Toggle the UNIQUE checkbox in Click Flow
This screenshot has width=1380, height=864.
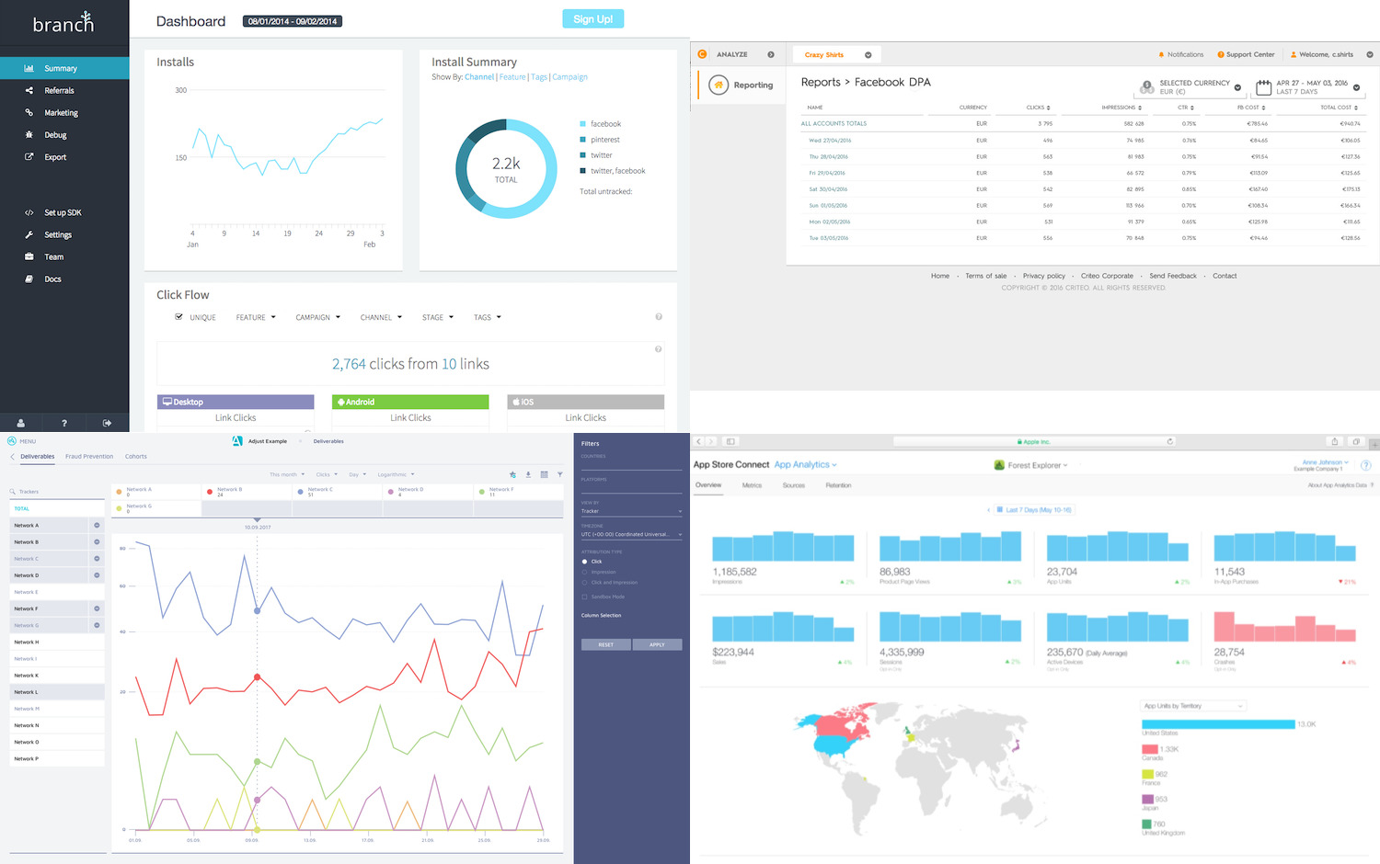click(178, 317)
